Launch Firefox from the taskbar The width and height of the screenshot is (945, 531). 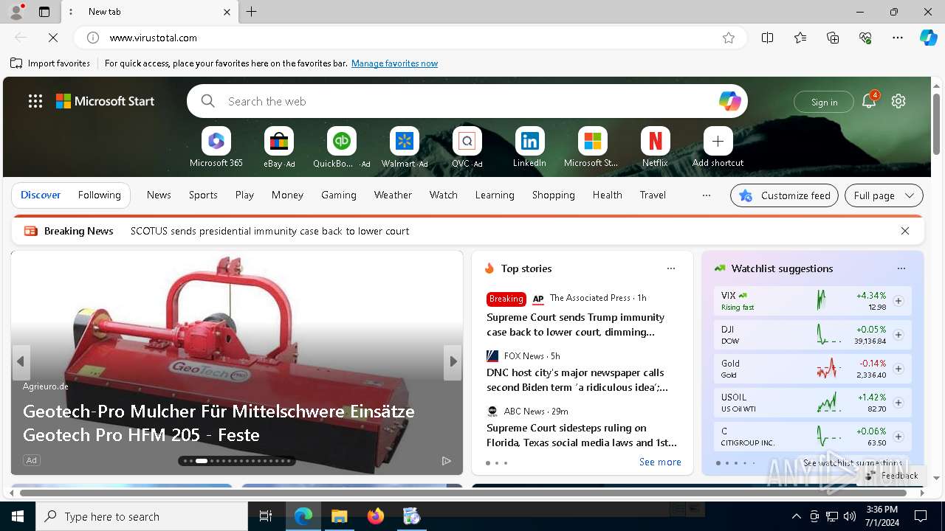pyautogui.click(x=376, y=516)
